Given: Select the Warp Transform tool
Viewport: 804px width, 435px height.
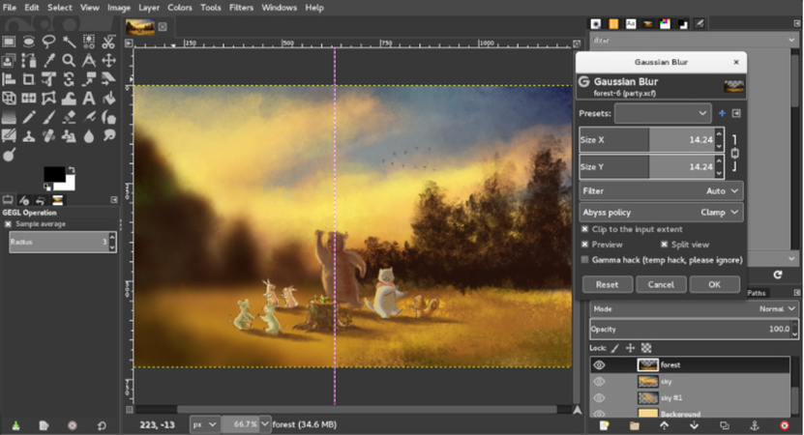Looking at the screenshot, I should [x=69, y=98].
